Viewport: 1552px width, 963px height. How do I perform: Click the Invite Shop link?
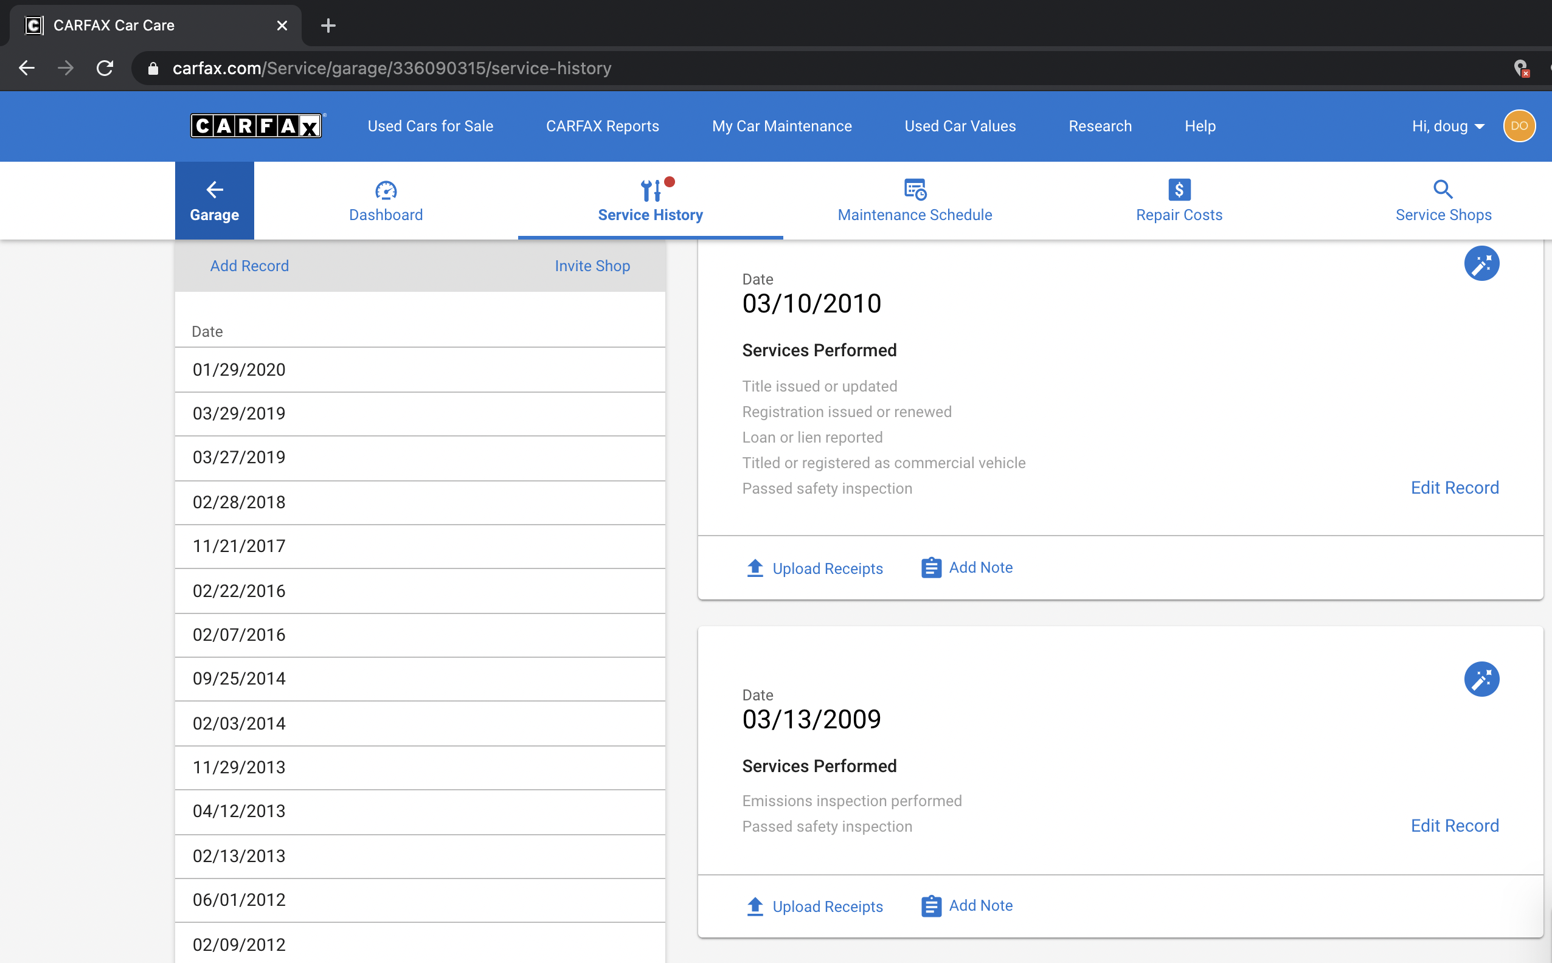click(x=592, y=266)
